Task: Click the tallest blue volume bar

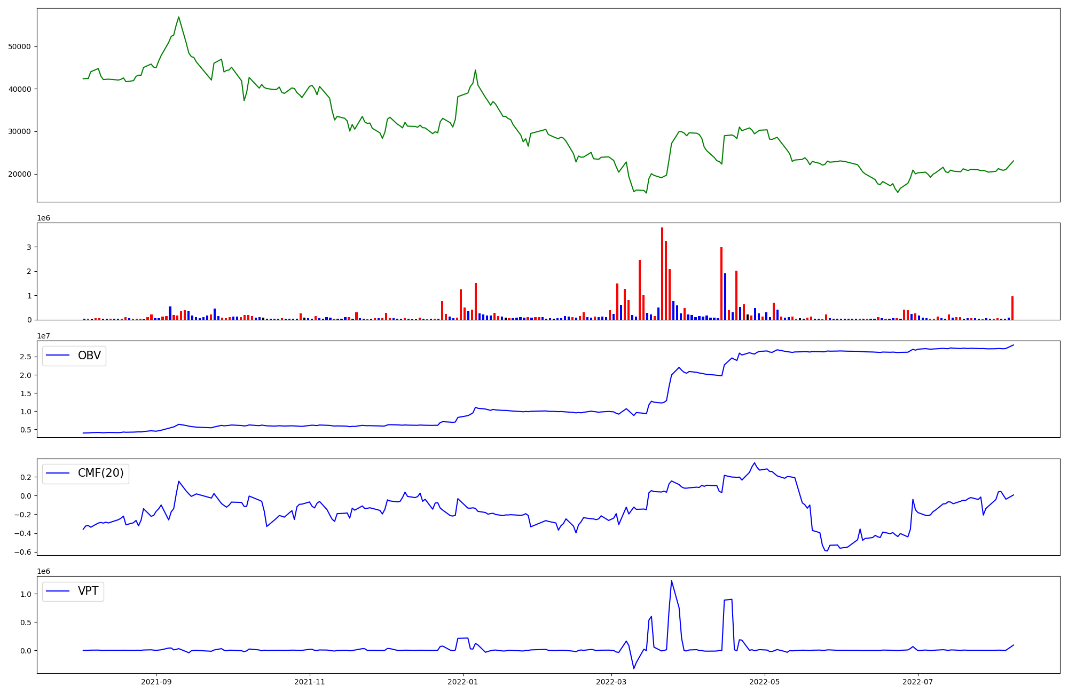Action: (725, 296)
